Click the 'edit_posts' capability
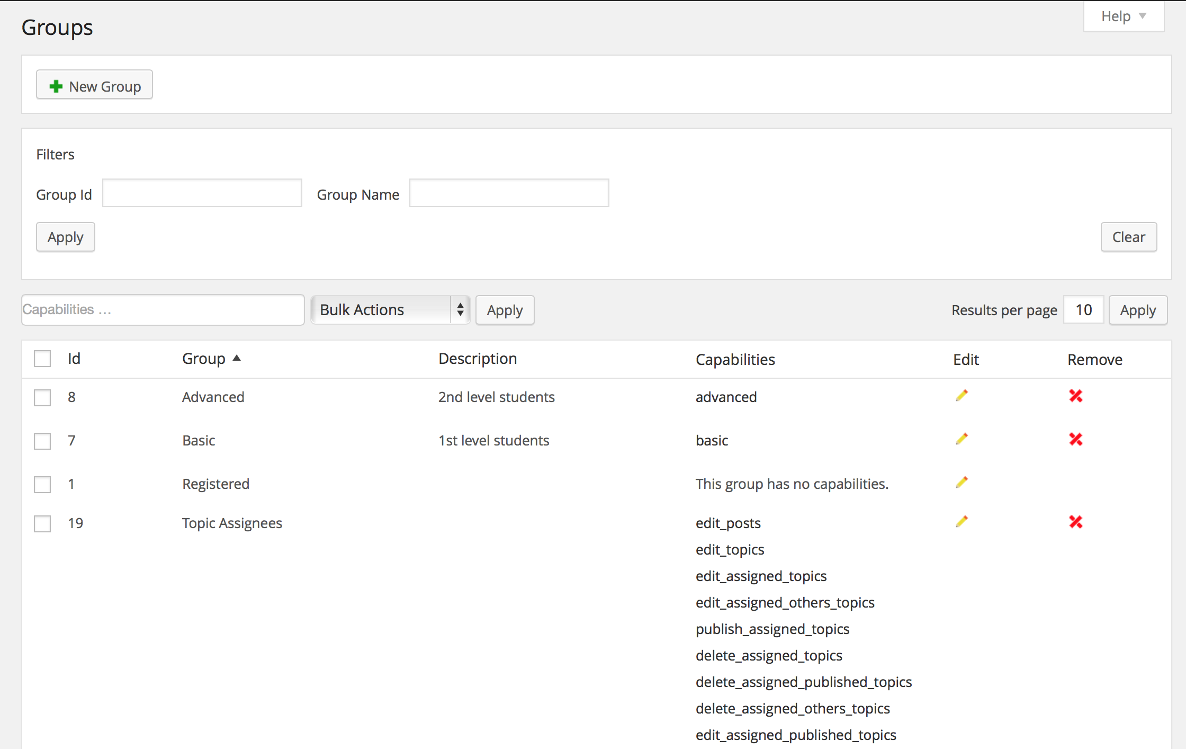 tap(728, 523)
